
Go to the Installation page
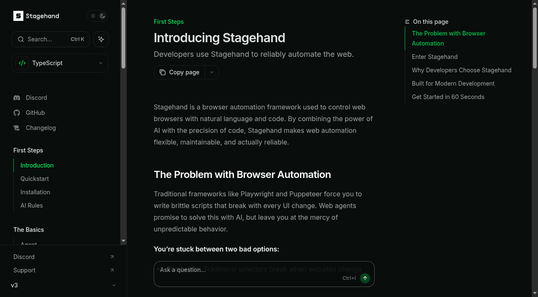click(x=35, y=192)
